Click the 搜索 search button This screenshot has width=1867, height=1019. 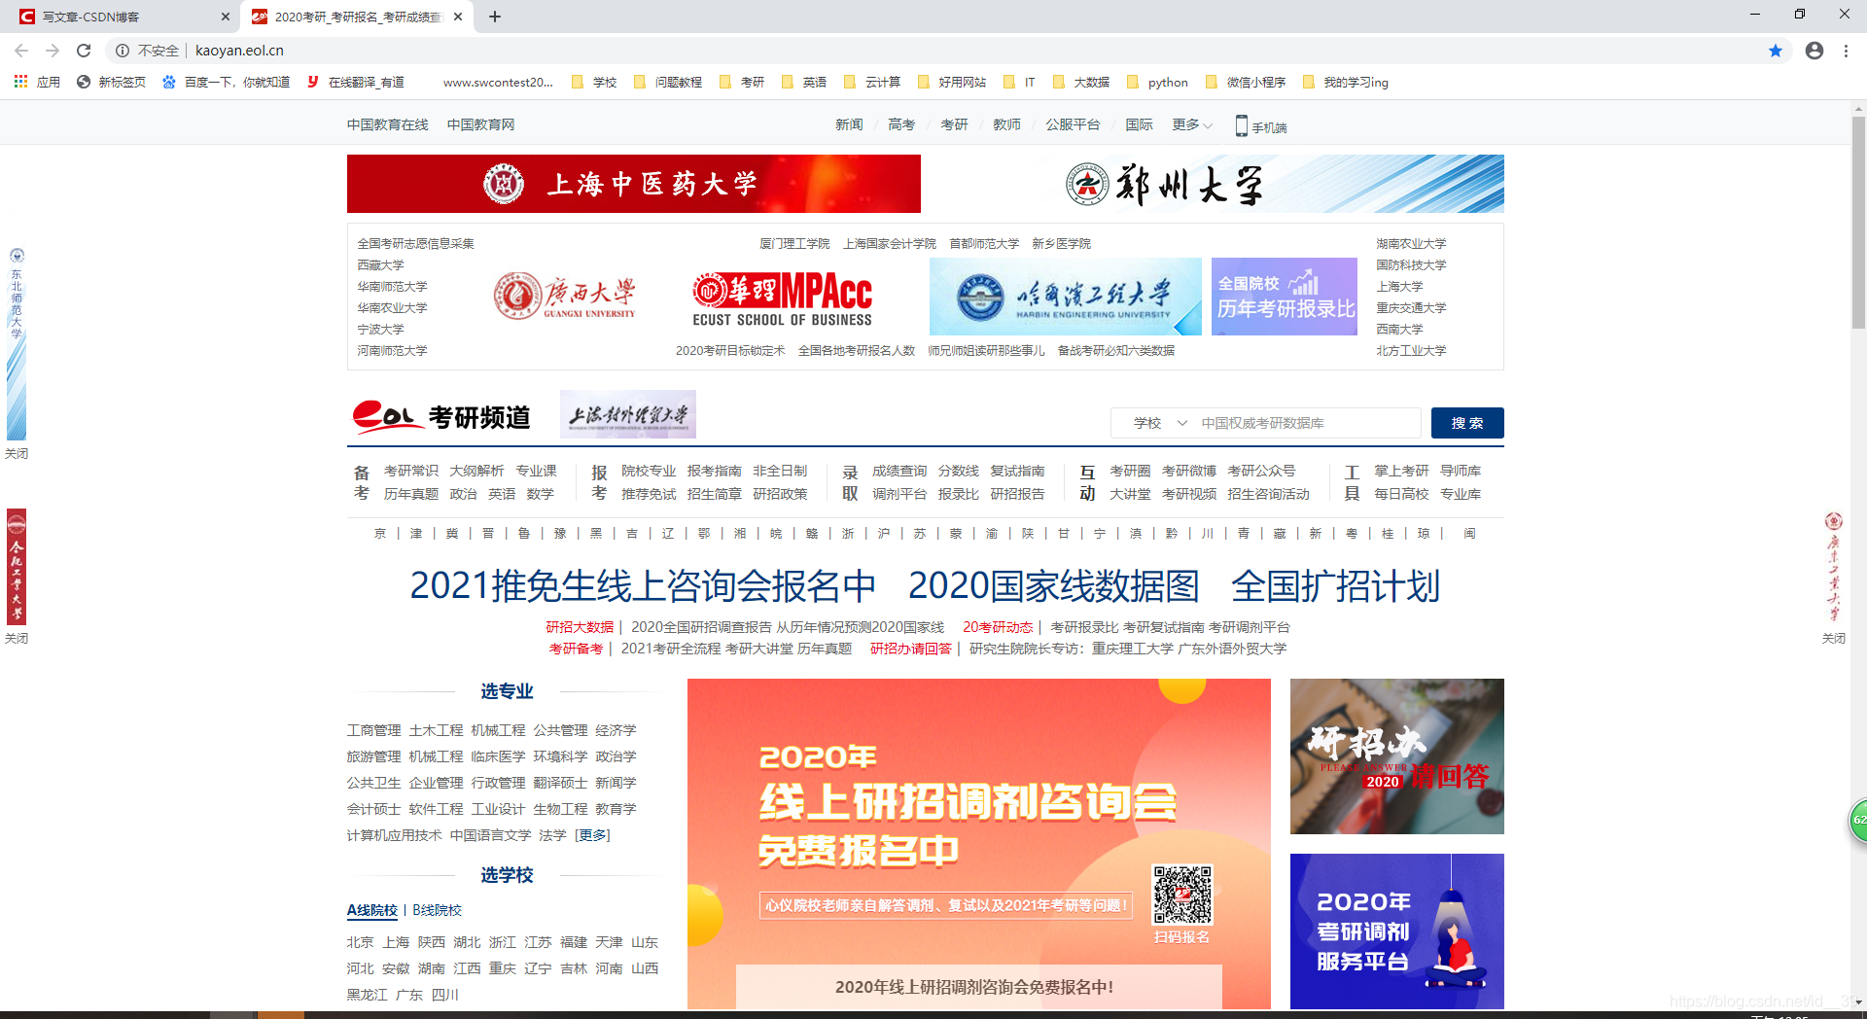(1466, 423)
